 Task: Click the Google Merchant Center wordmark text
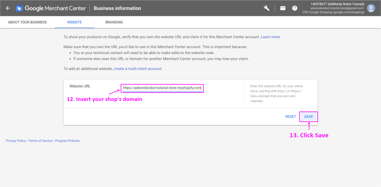[x=55, y=8]
